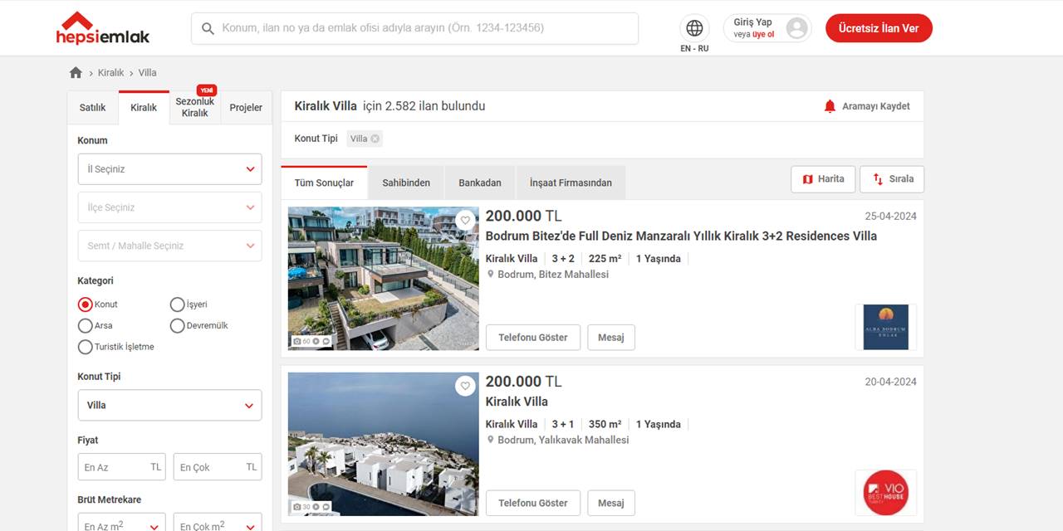Click the user profile avatar icon
1063x531 pixels.
pyautogui.click(x=796, y=28)
